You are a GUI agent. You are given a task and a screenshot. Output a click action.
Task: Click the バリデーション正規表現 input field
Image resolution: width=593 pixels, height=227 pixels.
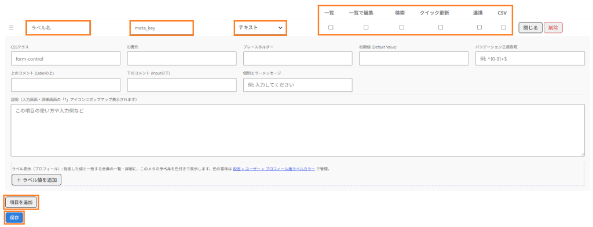[x=530, y=58]
